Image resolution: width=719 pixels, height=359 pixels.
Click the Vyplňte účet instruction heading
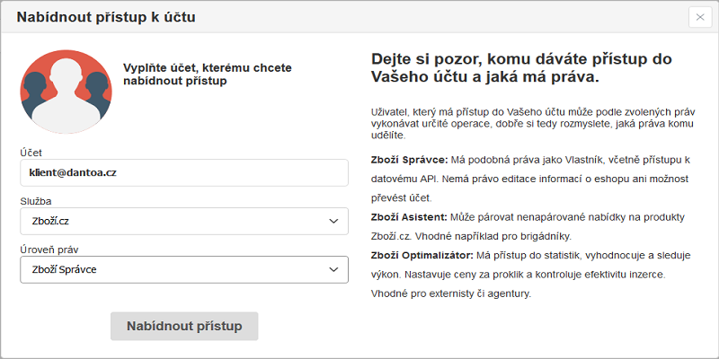[207, 74]
